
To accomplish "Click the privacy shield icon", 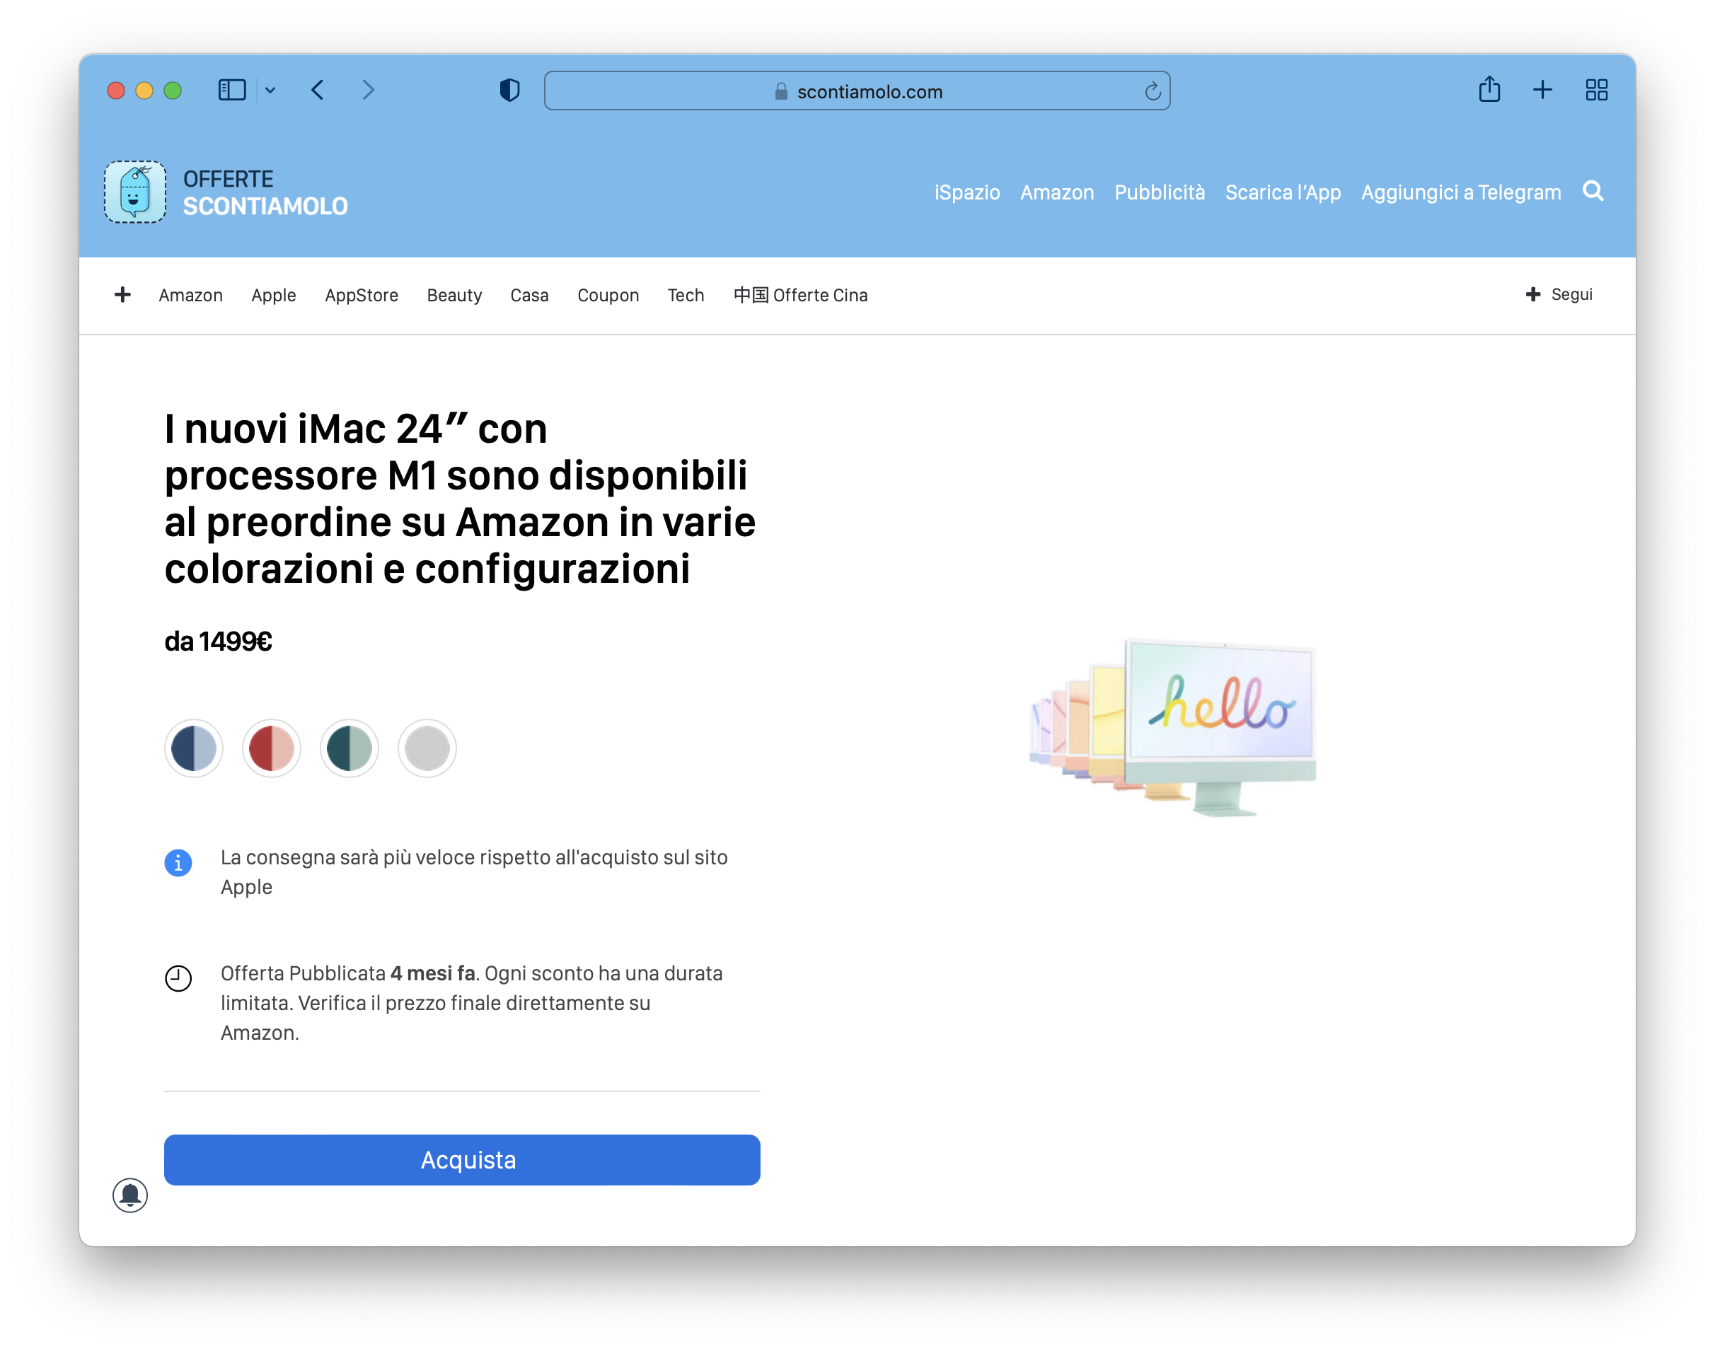I will [x=509, y=90].
